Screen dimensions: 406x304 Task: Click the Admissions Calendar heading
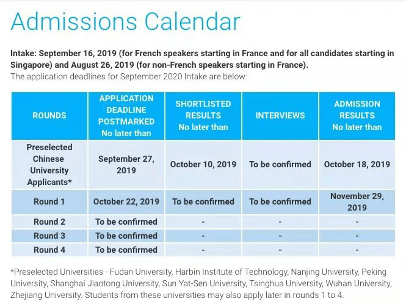click(126, 22)
